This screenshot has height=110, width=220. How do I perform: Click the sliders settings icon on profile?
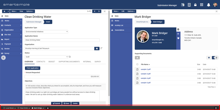(x=178, y=34)
